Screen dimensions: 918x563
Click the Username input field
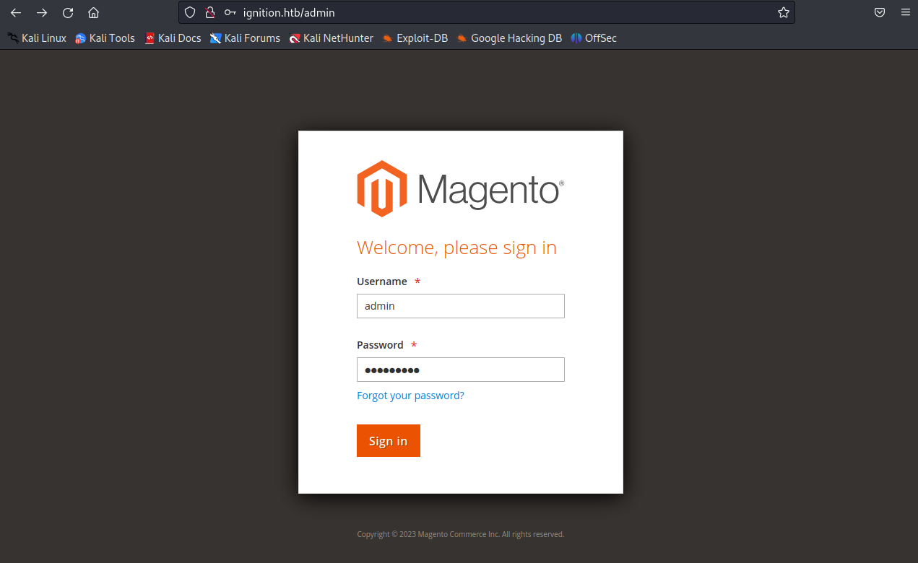tap(460, 306)
